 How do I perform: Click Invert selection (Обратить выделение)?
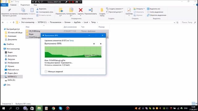(157, 15)
